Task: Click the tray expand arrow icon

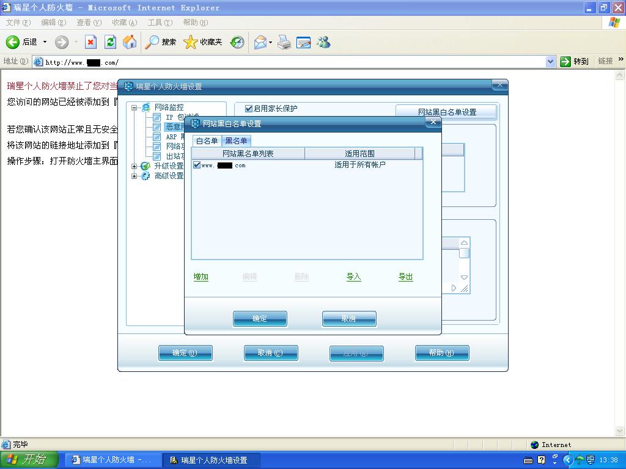Action: 568,460
